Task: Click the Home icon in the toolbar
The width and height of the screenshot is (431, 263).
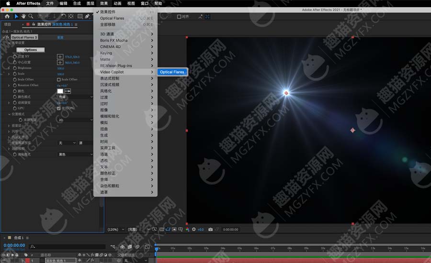Action: tap(7, 16)
